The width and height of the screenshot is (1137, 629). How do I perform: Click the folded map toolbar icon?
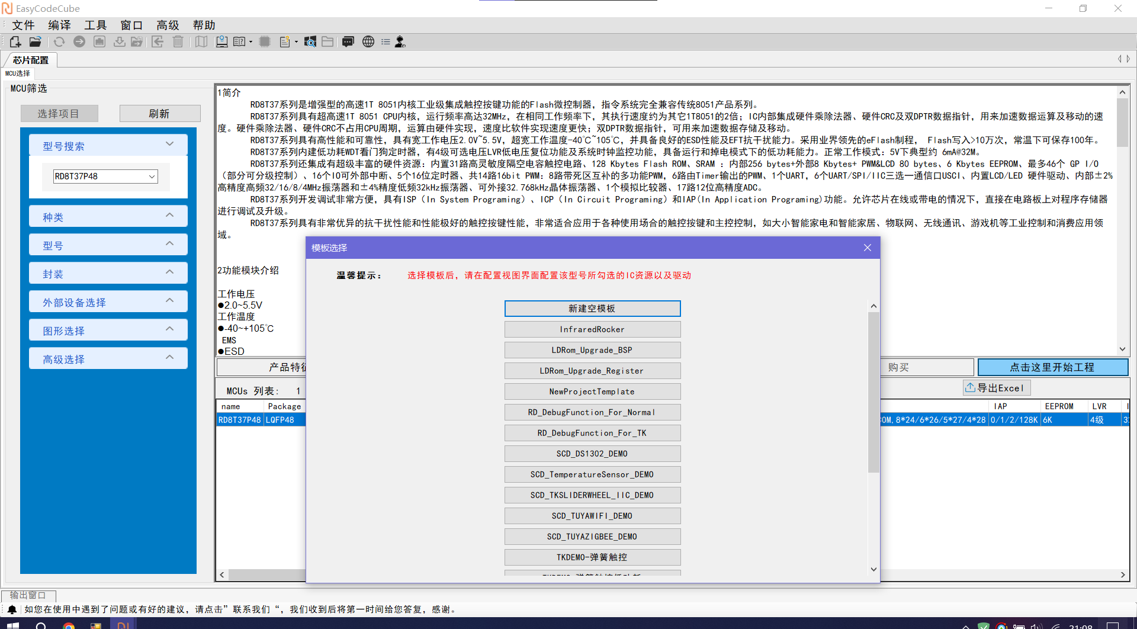(201, 41)
